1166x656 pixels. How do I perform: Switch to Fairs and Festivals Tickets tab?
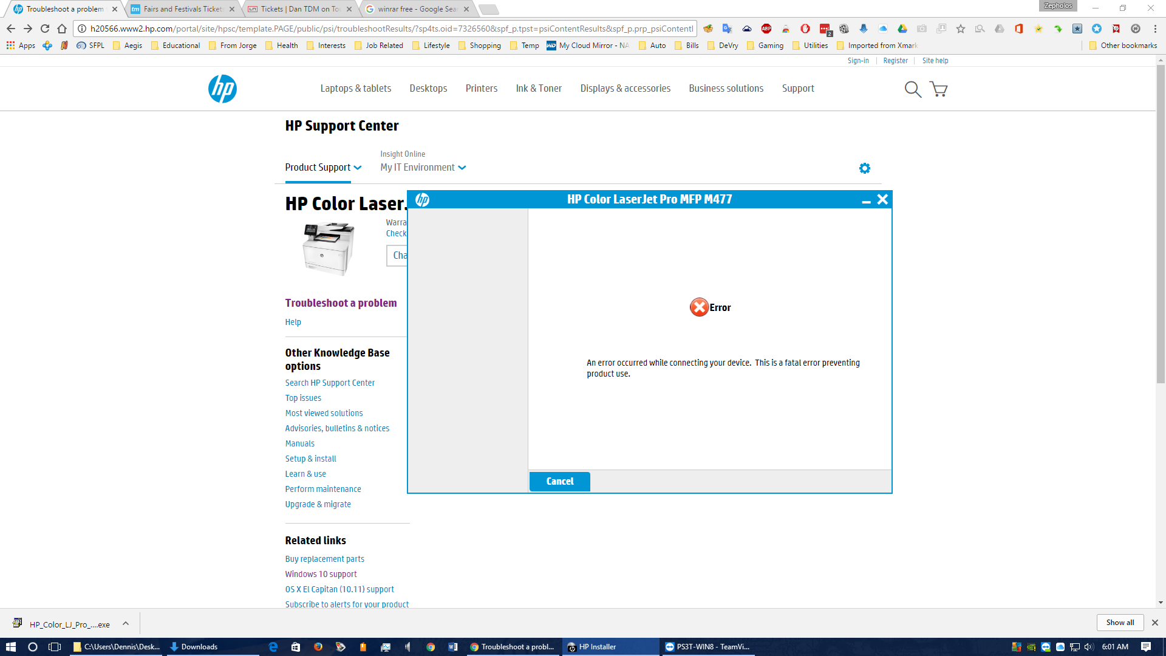[183, 9]
